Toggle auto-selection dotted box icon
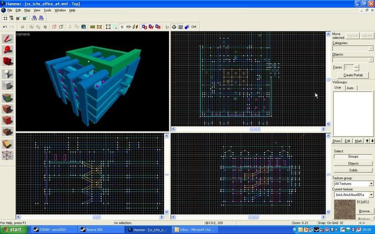Image resolution: width=375 pixels, height=234 pixels. point(115,27)
